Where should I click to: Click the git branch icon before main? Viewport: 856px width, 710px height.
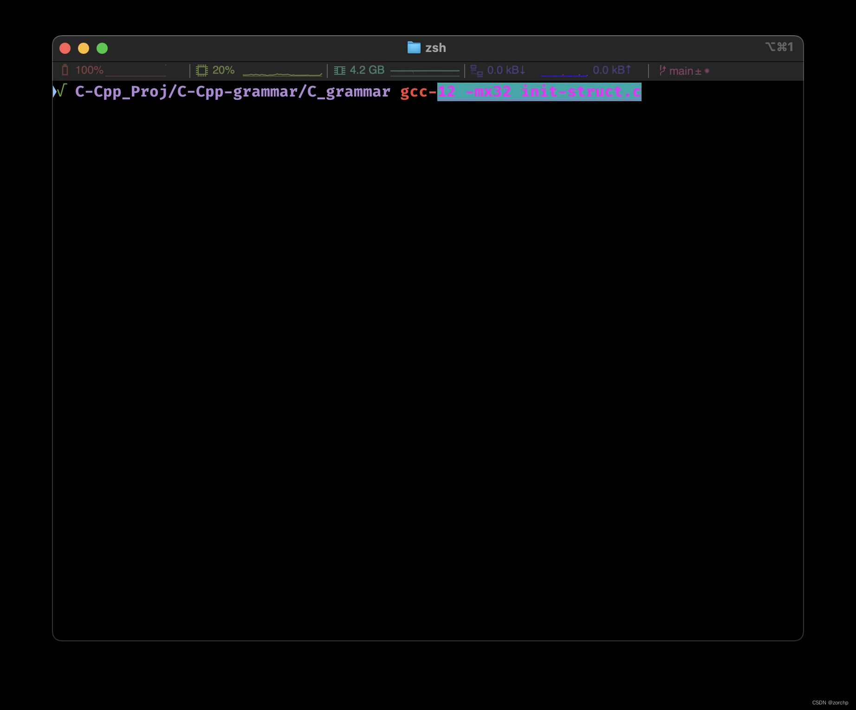pos(662,71)
